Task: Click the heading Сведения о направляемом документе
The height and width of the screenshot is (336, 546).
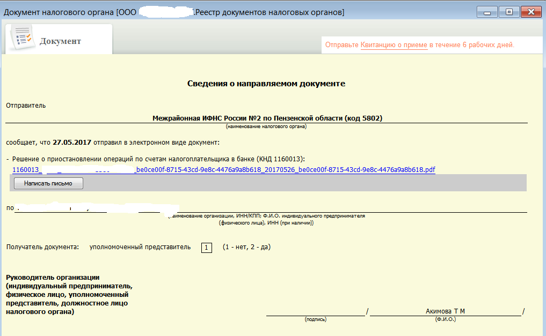Action: [x=266, y=84]
